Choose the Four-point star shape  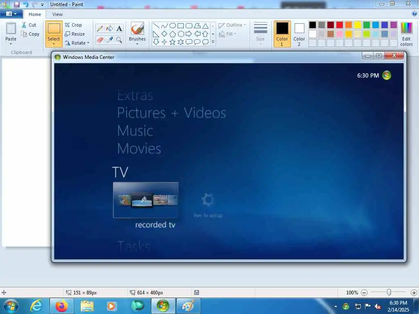click(164, 42)
